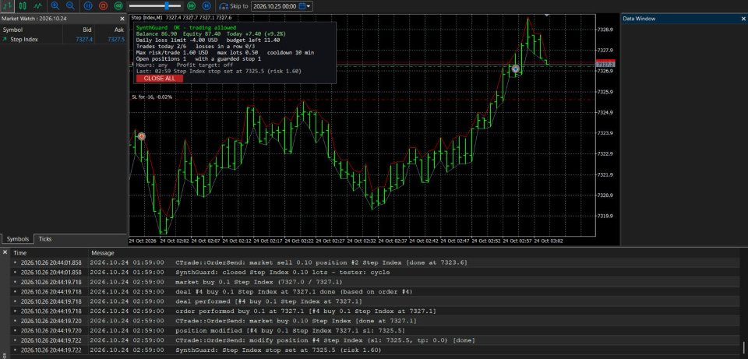Click the Ask column header

[x=118, y=30]
